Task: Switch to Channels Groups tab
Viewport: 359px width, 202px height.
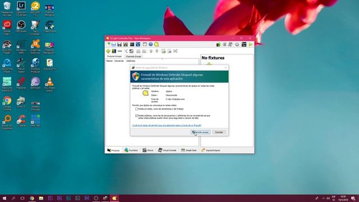Action: tap(134, 56)
